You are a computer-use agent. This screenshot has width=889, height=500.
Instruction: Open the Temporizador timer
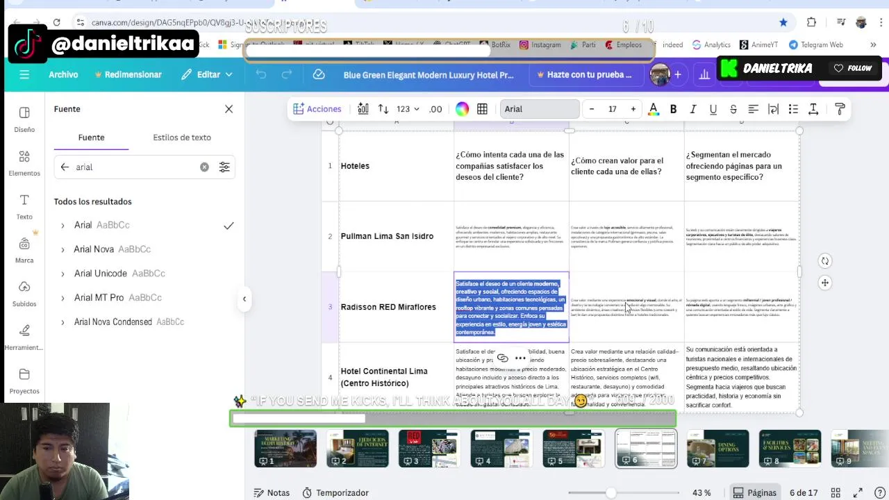coord(335,492)
